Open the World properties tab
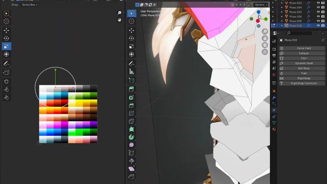 click(274, 75)
